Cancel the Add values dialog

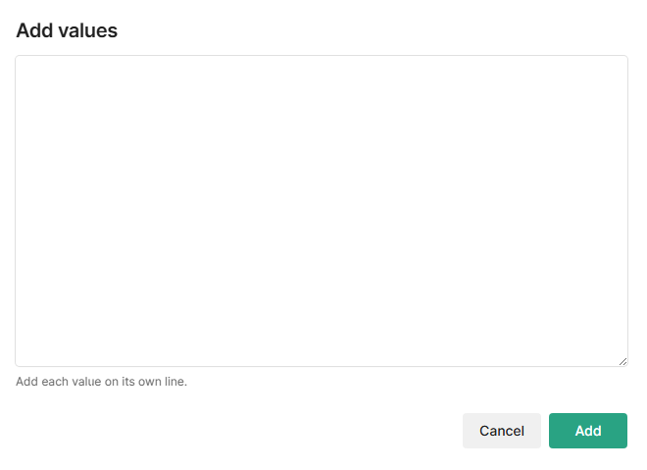(501, 431)
